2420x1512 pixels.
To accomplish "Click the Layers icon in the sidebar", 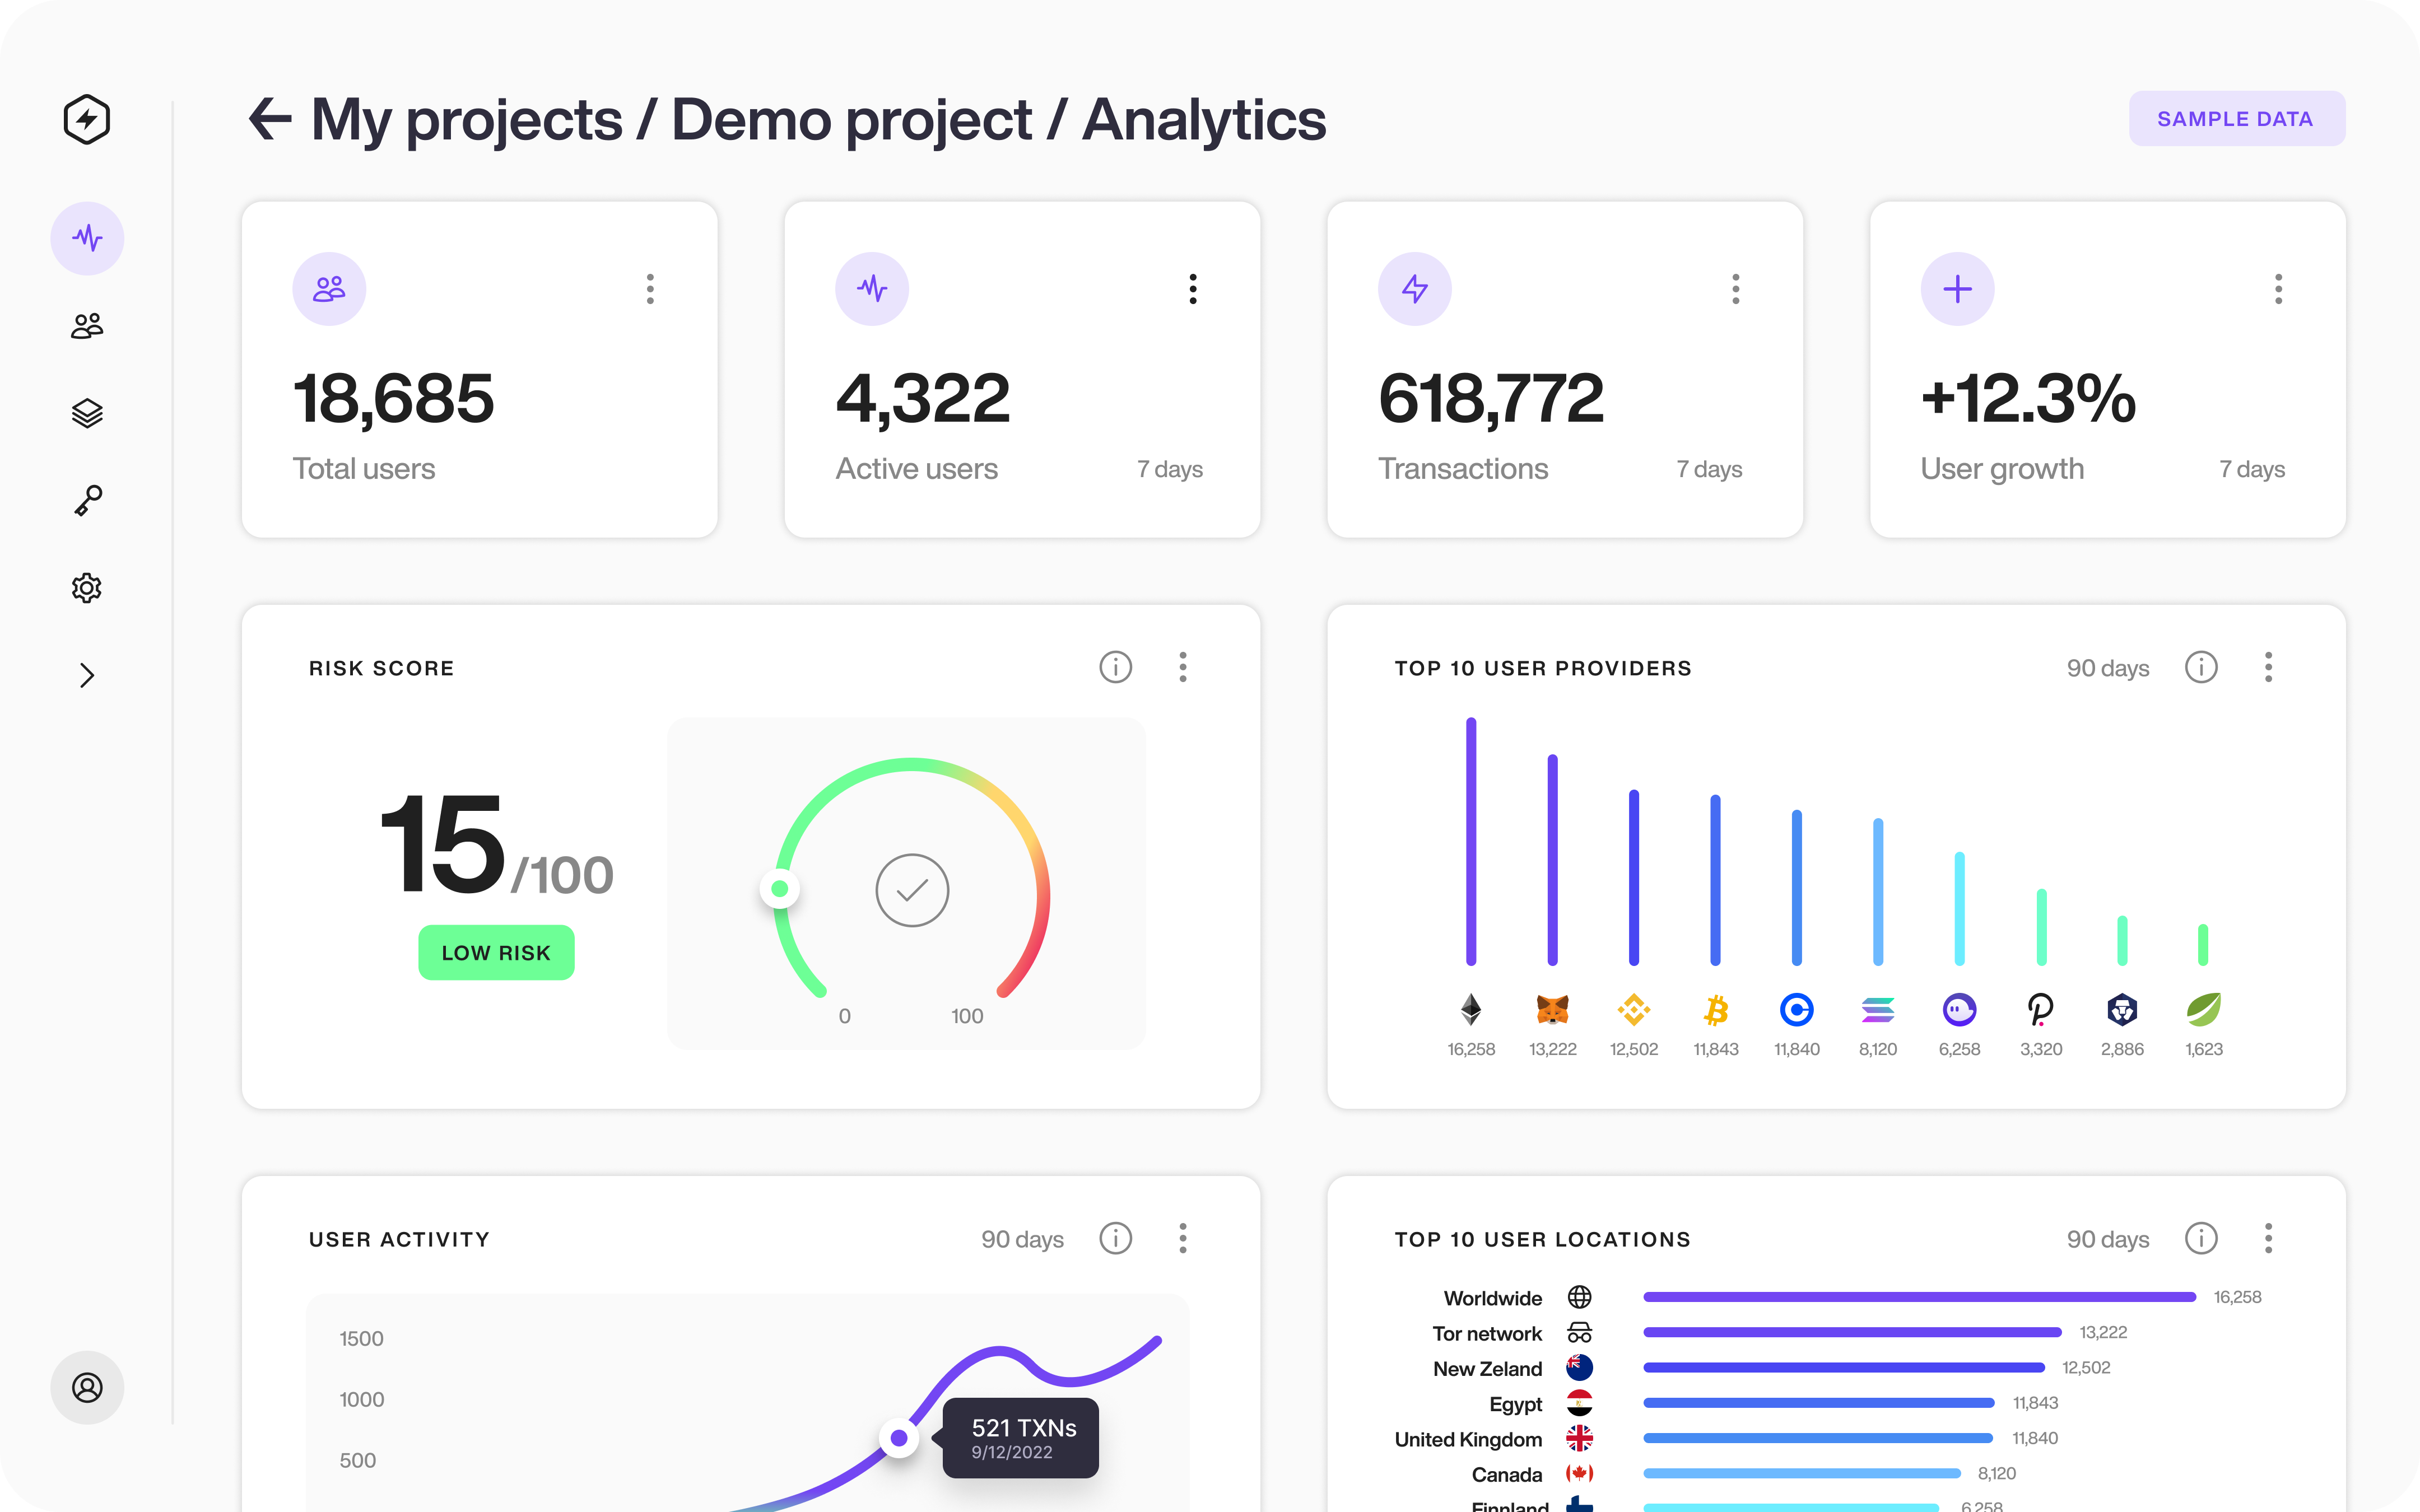I will tap(87, 412).
